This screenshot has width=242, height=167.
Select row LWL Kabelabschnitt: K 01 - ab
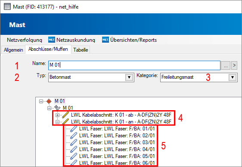coord(121,115)
